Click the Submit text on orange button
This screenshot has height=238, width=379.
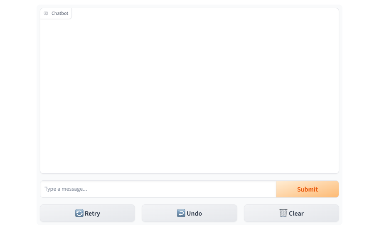pyautogui.click(x=308, y=189)
